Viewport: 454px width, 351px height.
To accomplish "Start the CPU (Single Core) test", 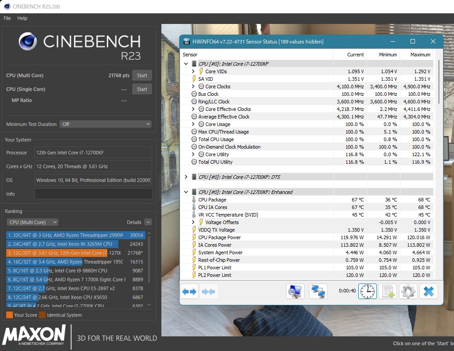I will click(x=142, y=89).
